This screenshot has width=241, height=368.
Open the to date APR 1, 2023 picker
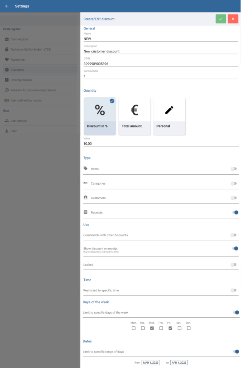click(179, 363)
